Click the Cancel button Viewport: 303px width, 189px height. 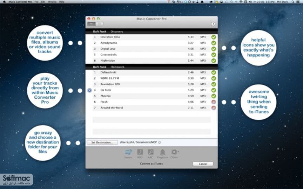[x=203, y=164]
